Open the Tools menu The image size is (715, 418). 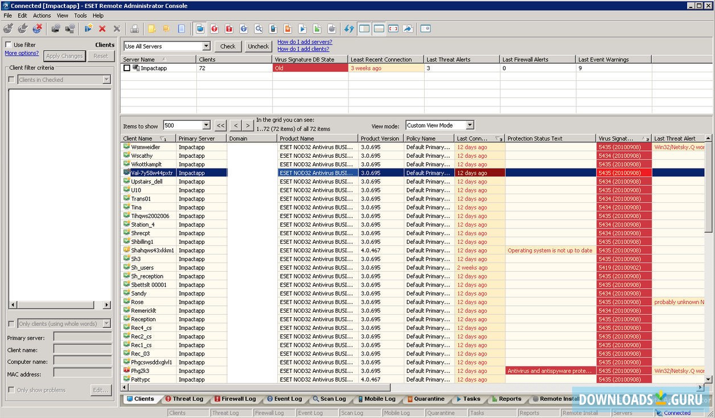pos(80,15)
